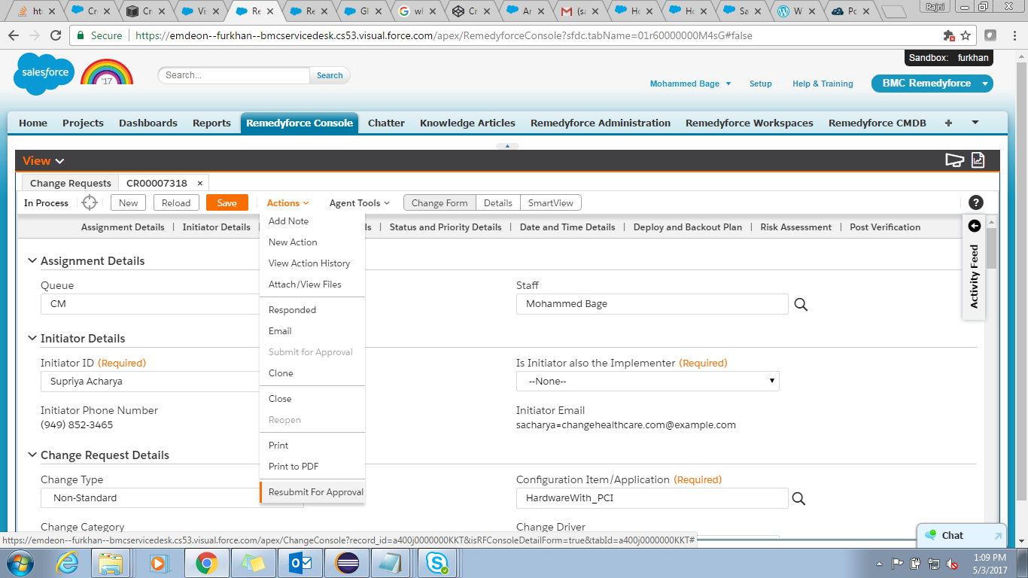Go to the Knowledge Articles tab
Viewport: 1028px width, 578px height.
467,123
